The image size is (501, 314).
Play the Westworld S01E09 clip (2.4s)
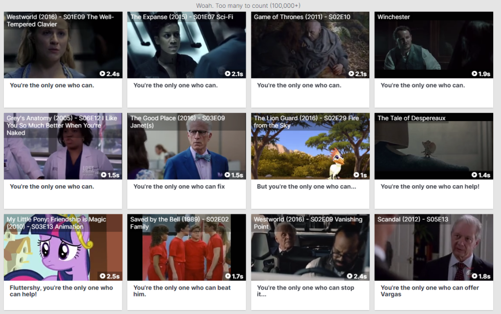(102, 74)
